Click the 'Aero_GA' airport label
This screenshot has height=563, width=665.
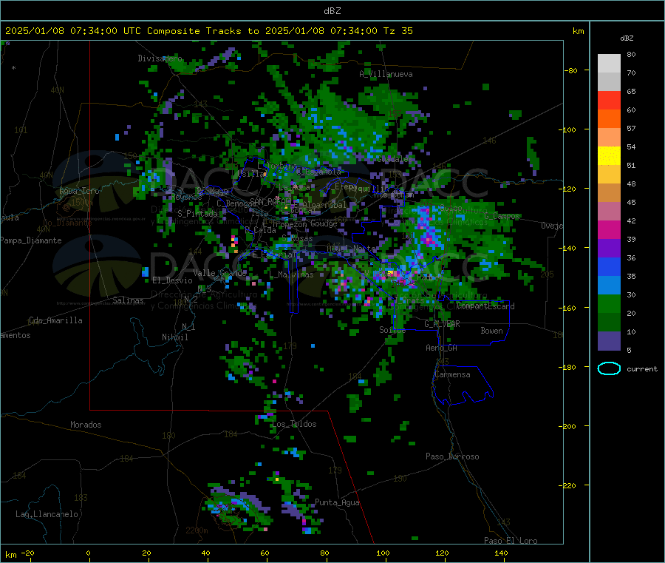click(x=442, y=348)
